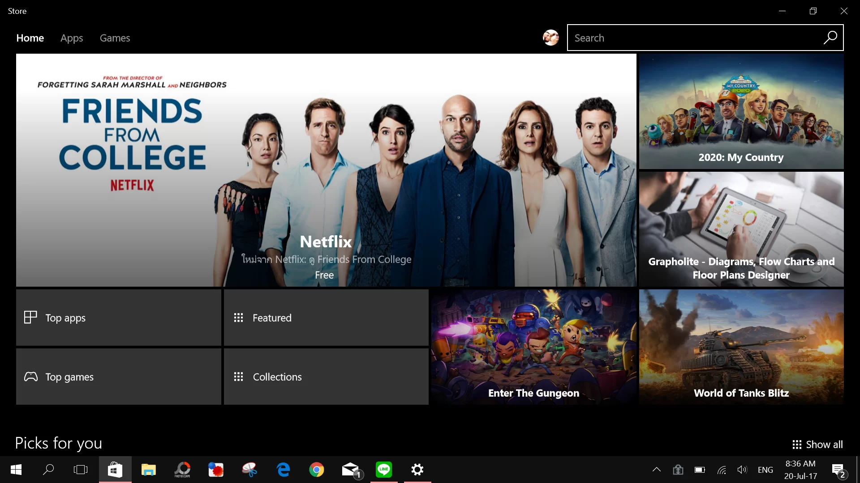Switch to the Apps tab
This screenshot has width=860, height=483.
(x=72, y=38)
